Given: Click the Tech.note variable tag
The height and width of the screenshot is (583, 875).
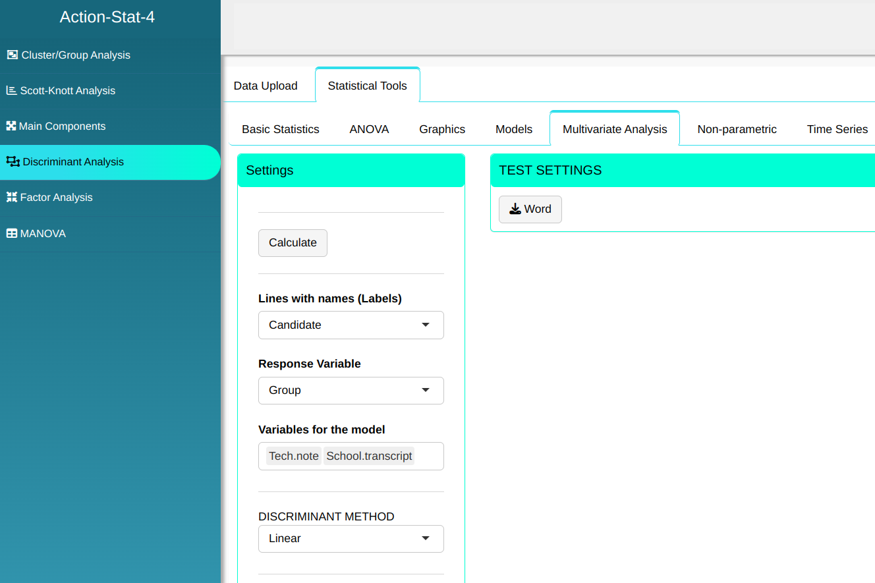Looking at the screenshot, I should (x=294, y=456).
